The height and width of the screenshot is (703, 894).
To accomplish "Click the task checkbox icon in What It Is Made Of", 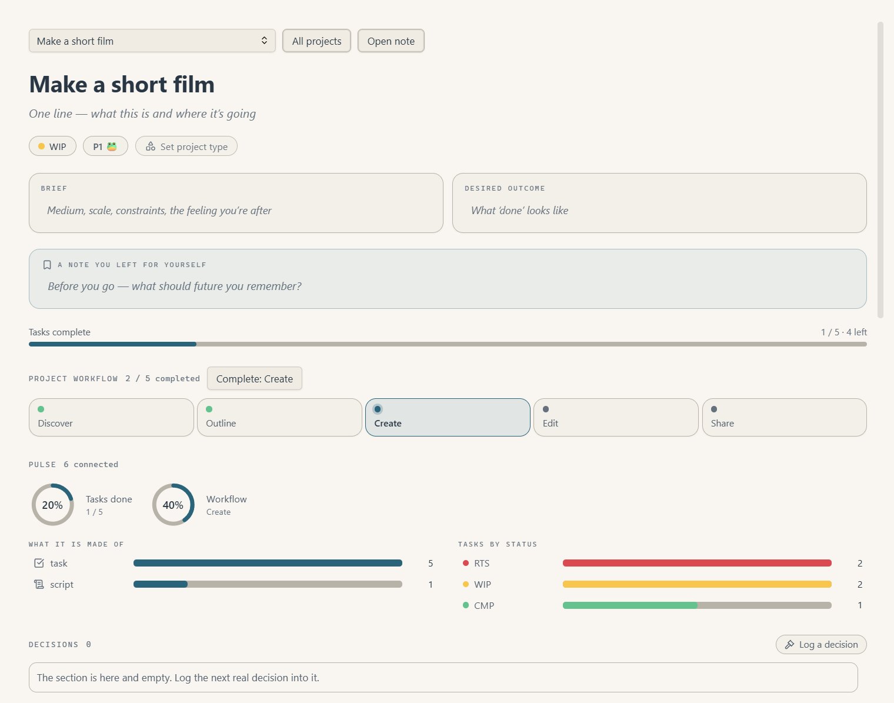I will (39, 564).
